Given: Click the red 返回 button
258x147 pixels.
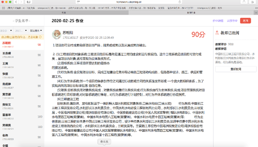Looking at the screenshot, I should [245, 21].
